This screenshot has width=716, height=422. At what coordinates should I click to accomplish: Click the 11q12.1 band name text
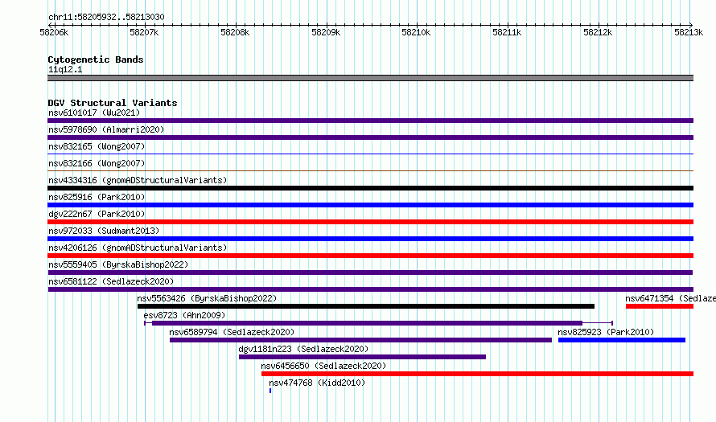coord(65,69)
